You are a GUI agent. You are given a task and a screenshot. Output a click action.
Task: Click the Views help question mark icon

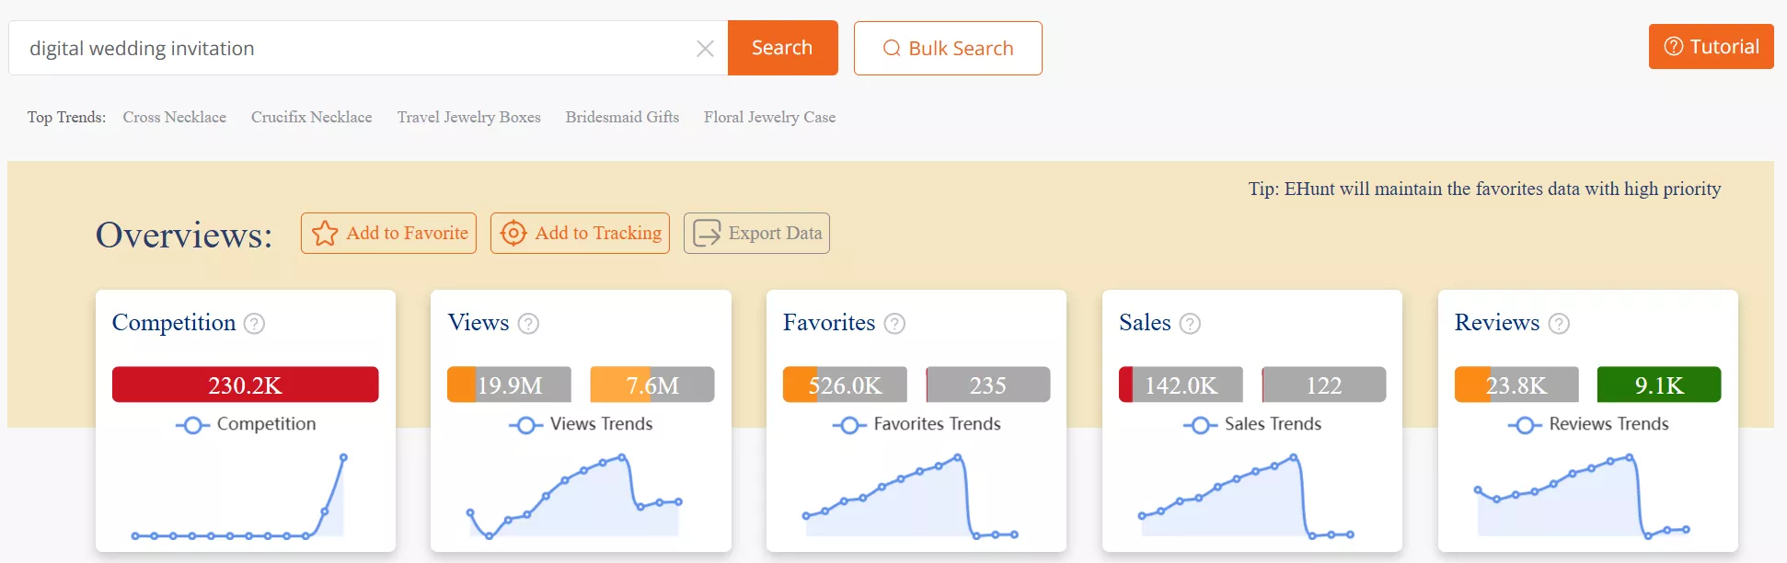coord(528,324)
